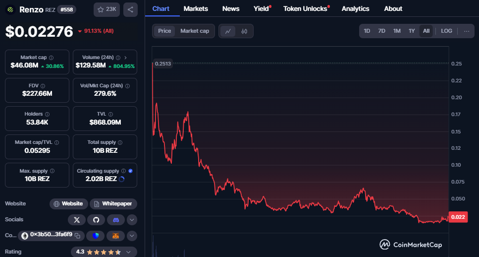This screenshot has height=257, width=479.
Task: Show Market cap data on the chart
Action: pyautogui.click(x=194, y=31)
